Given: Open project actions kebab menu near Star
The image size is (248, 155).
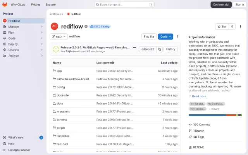Looking at the screenshot, I should [x=240, y=27].
